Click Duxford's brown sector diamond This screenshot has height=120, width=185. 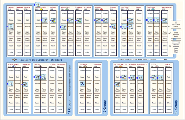click(85, 66)
